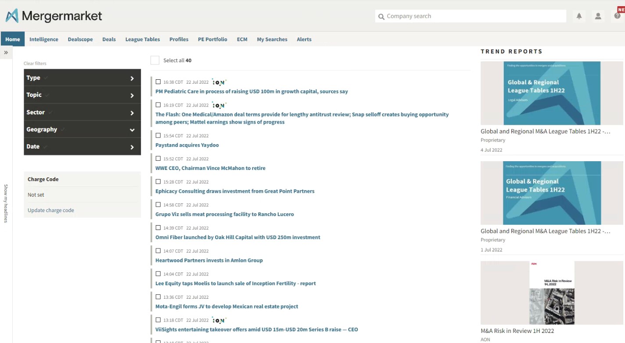This screenshot has height=343, width=625.
Task: Check the Ephicacy Consulting item box
Action: pos(158,182)
